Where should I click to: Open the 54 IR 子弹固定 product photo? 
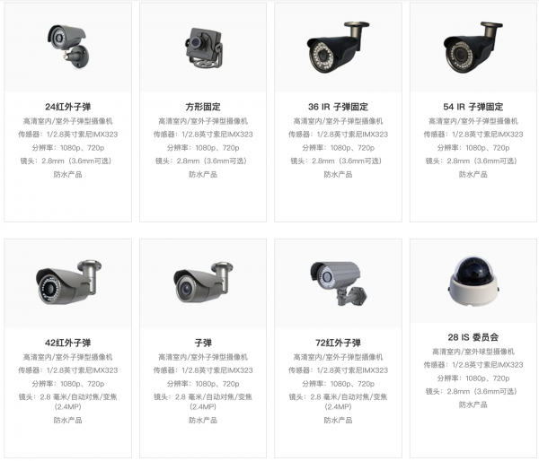pos(473,47)
